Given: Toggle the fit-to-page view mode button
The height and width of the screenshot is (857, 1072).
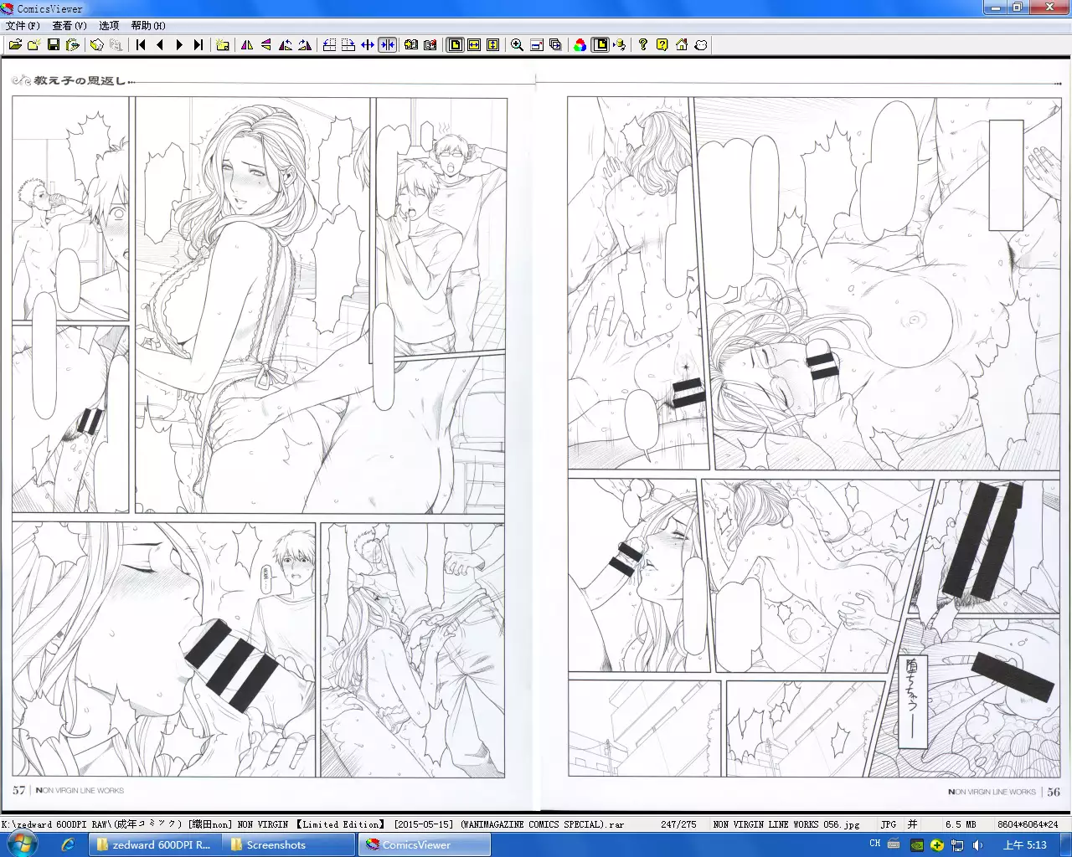Looking at the screenshot, I should 455,45.
